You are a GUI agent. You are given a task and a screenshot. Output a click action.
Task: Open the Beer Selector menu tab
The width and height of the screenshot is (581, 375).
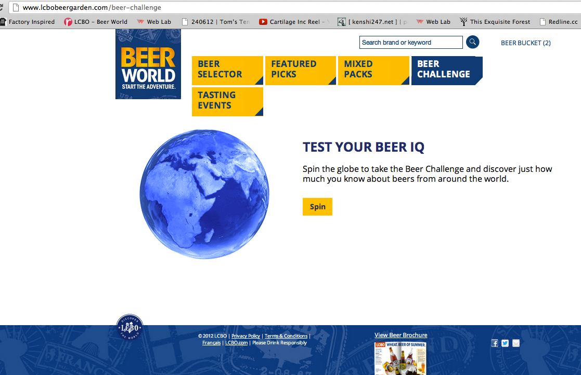click(x=227, y=71)
